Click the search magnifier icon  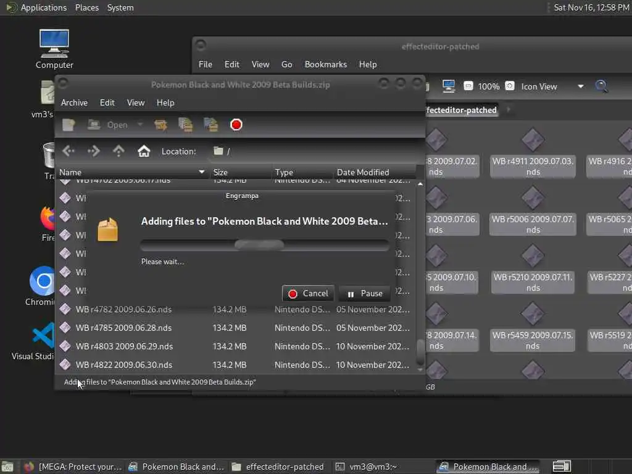601,86
